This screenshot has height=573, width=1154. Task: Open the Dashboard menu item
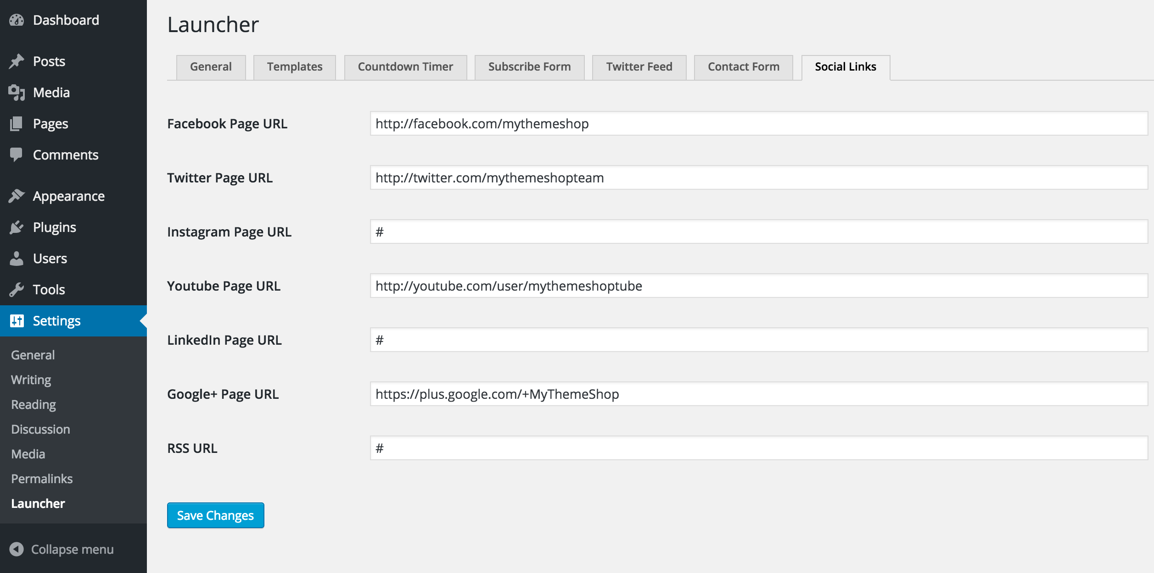66,20
